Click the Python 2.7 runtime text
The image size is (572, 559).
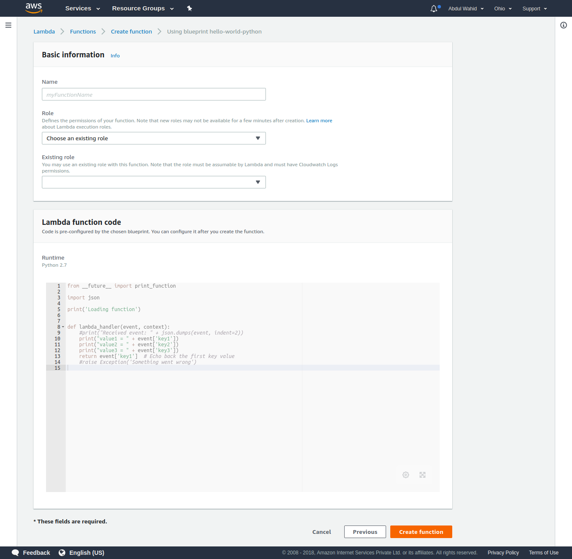click(x=54, y=265)
